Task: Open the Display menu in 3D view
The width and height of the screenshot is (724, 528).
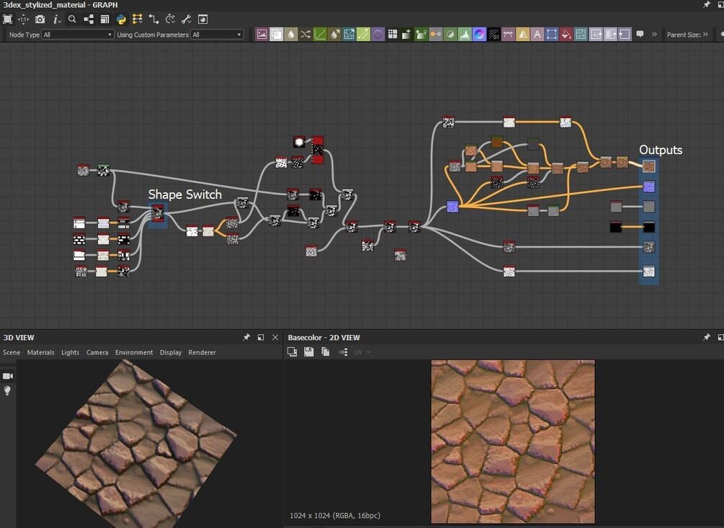Action: coord(171,352)
